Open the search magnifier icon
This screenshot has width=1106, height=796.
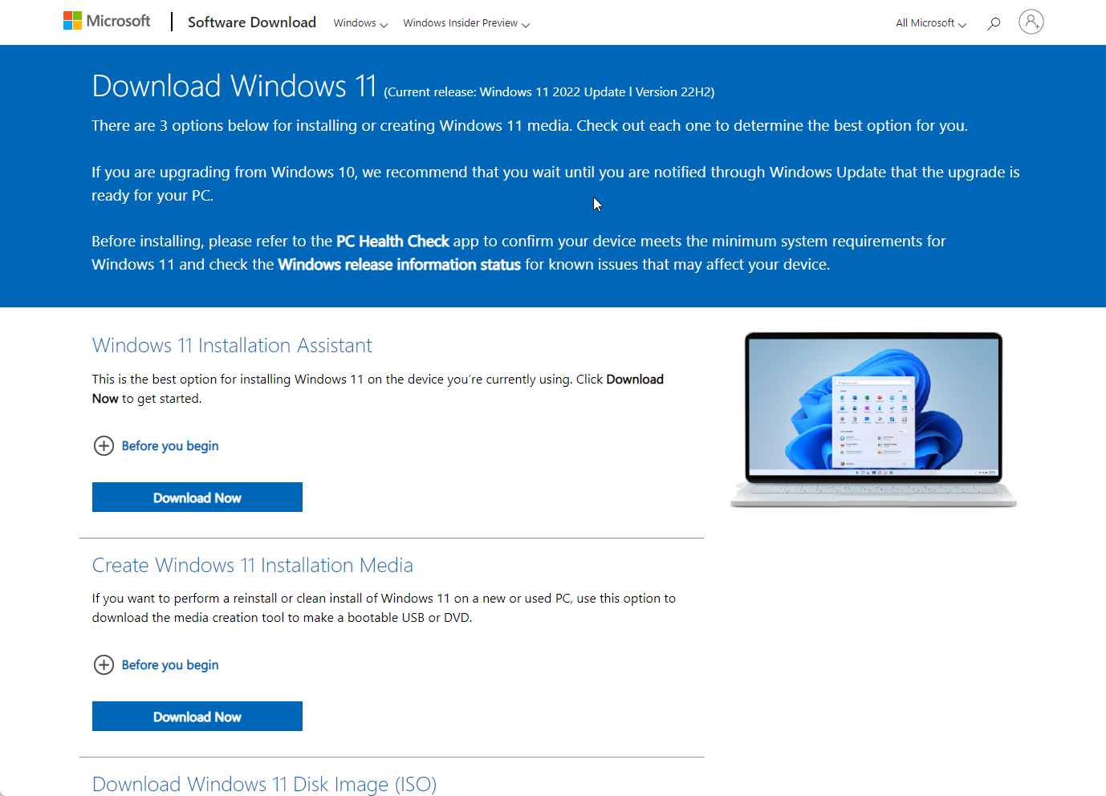tap(994, 23)
